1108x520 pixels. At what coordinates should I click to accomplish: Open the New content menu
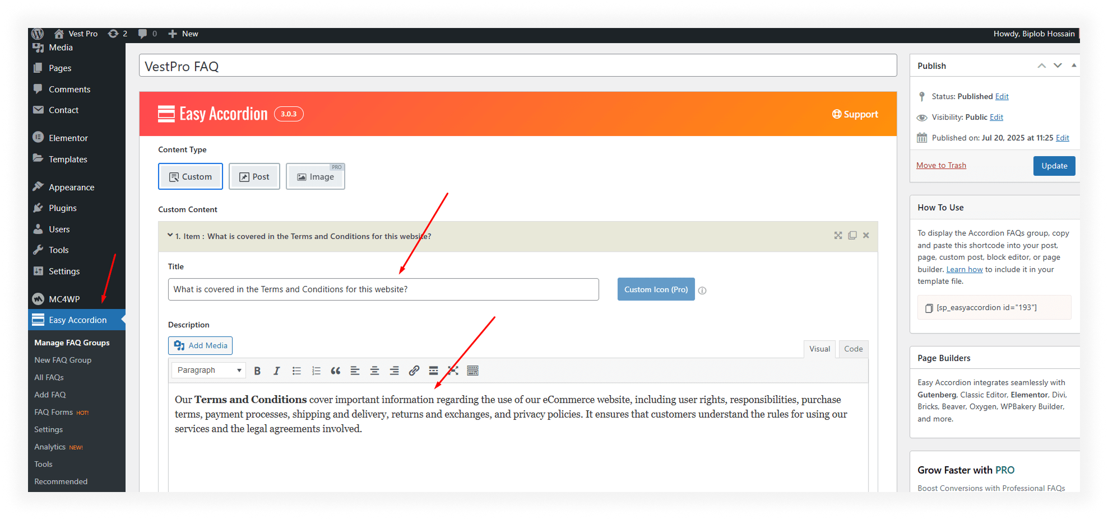point(183,34)
